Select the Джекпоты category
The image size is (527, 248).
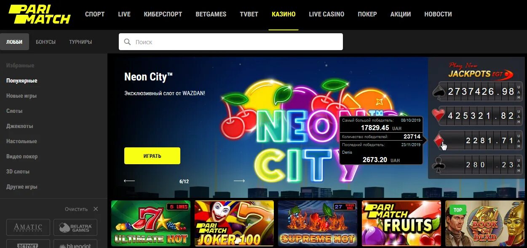19,126
